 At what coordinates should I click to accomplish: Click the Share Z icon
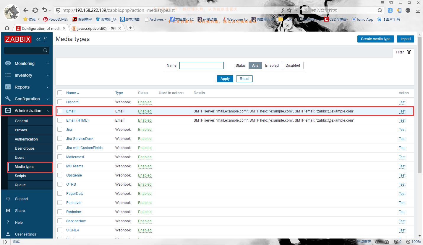(x=8, y=211)
